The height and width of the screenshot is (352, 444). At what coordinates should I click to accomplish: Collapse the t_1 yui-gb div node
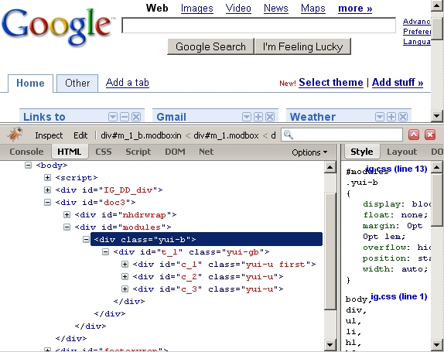click(x=105, y=251)
